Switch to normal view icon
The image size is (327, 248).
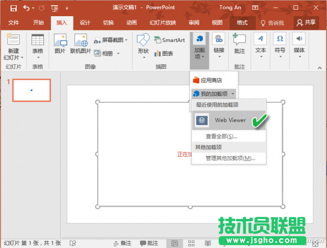(174, 243)
